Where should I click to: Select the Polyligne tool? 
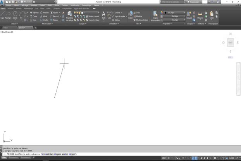[8, 15]
